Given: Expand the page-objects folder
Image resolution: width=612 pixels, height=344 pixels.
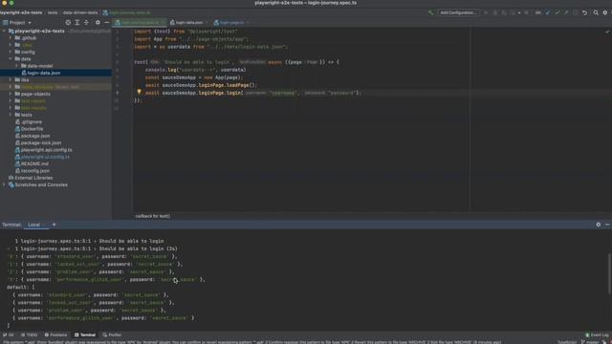Looking at the screenshot, I should click(11, 94).
